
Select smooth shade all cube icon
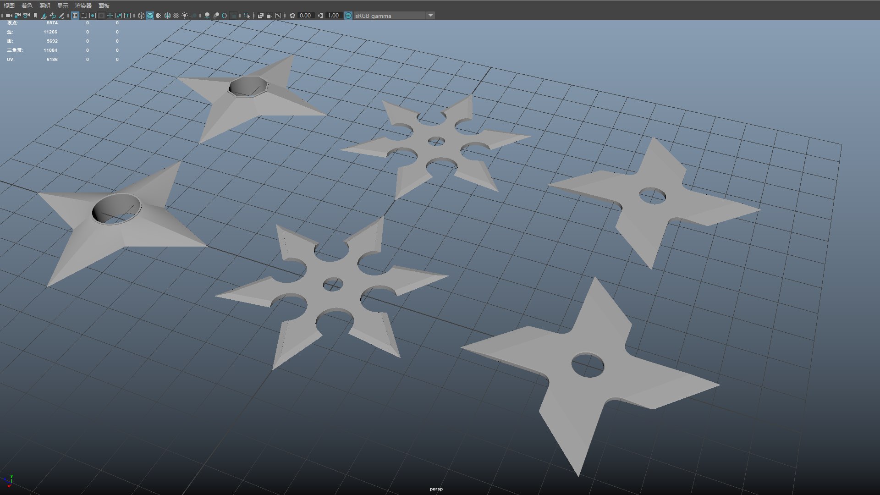click(150, 16)
